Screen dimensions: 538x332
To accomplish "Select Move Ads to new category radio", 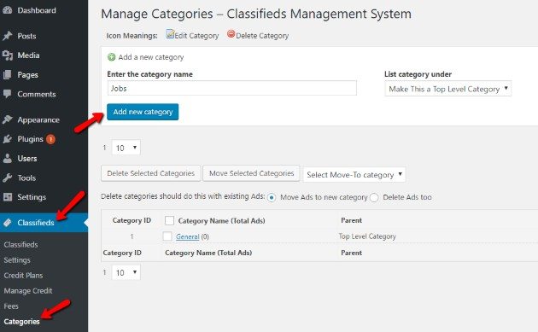I will click(272, 197).
